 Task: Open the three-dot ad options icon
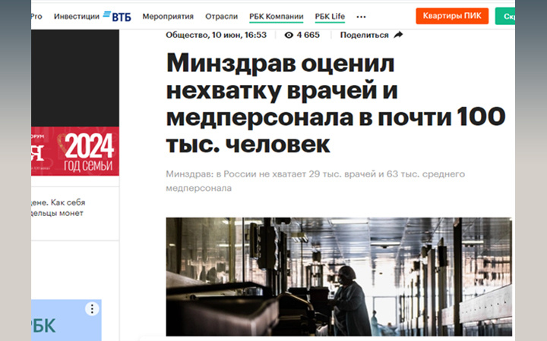[92, 308]
